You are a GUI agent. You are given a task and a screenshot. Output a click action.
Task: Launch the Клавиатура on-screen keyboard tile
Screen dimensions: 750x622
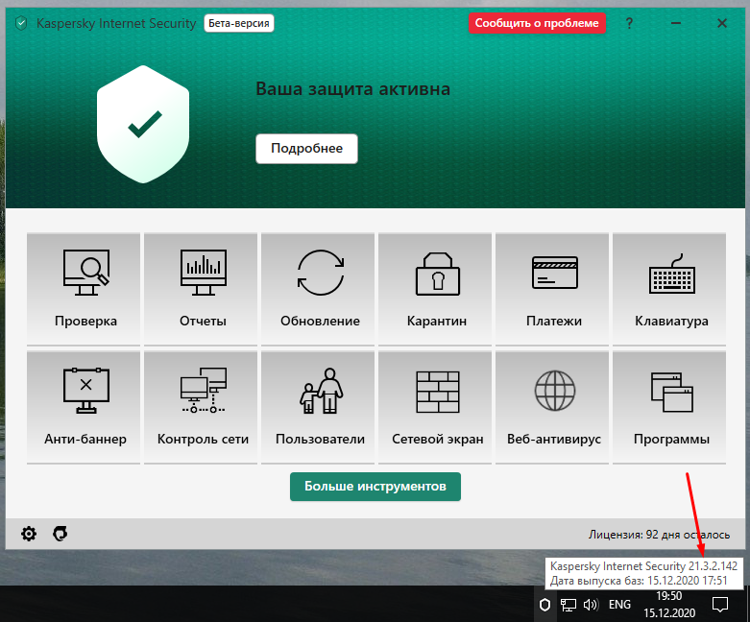pyautogui.click(x=669, y=288)
